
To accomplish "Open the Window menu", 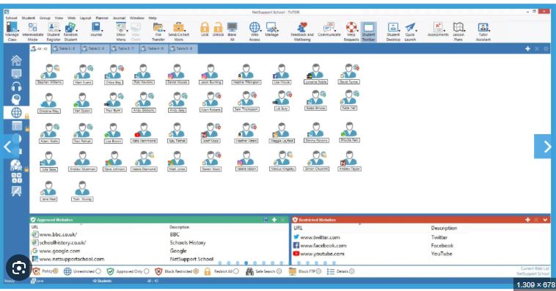I will coord(137,18).
